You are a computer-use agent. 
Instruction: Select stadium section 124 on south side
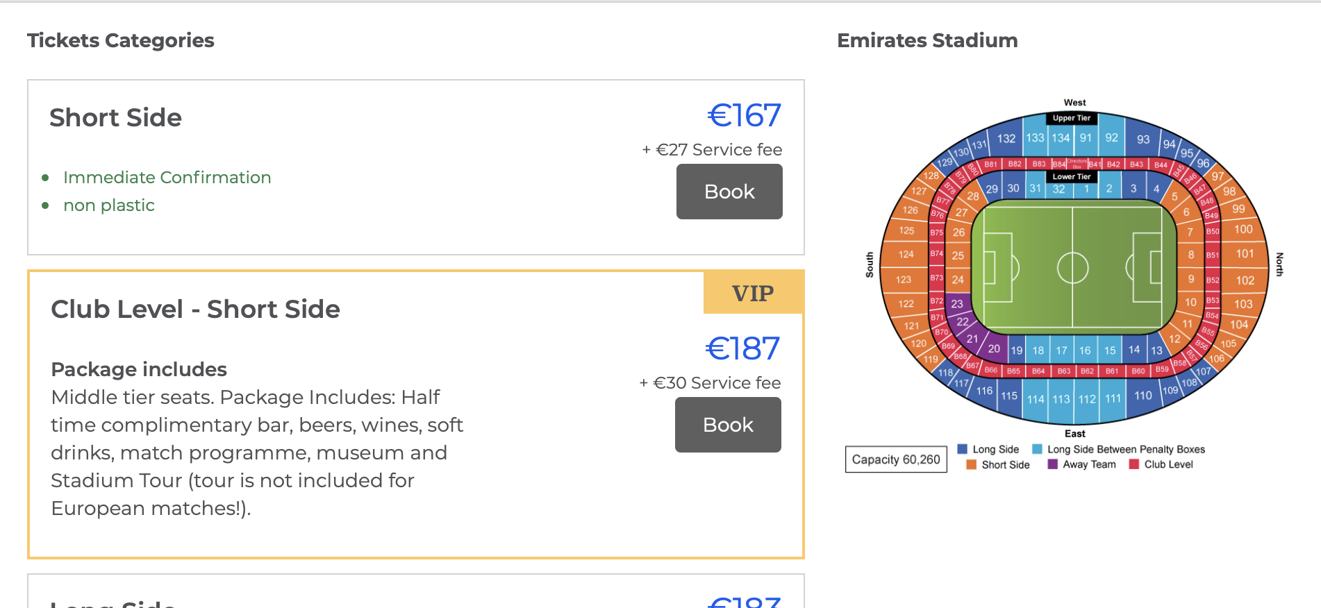[x=906, y=255]
